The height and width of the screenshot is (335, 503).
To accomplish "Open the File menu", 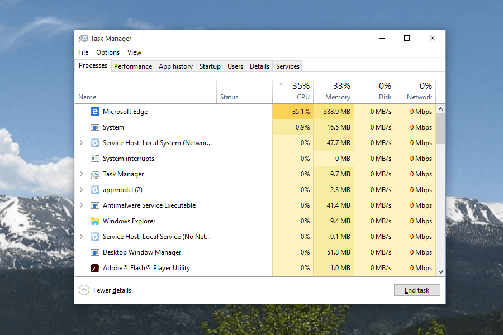I will coord(83,52).
